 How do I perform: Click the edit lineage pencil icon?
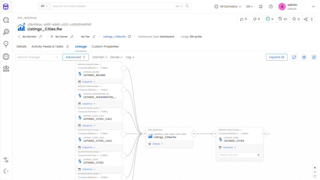pos(314,57)
